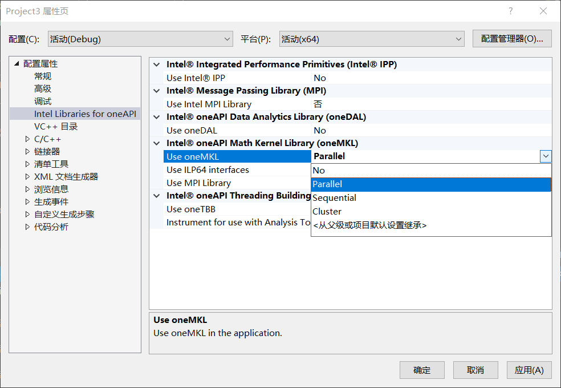Click the No value for Use oneDAL

320,130
